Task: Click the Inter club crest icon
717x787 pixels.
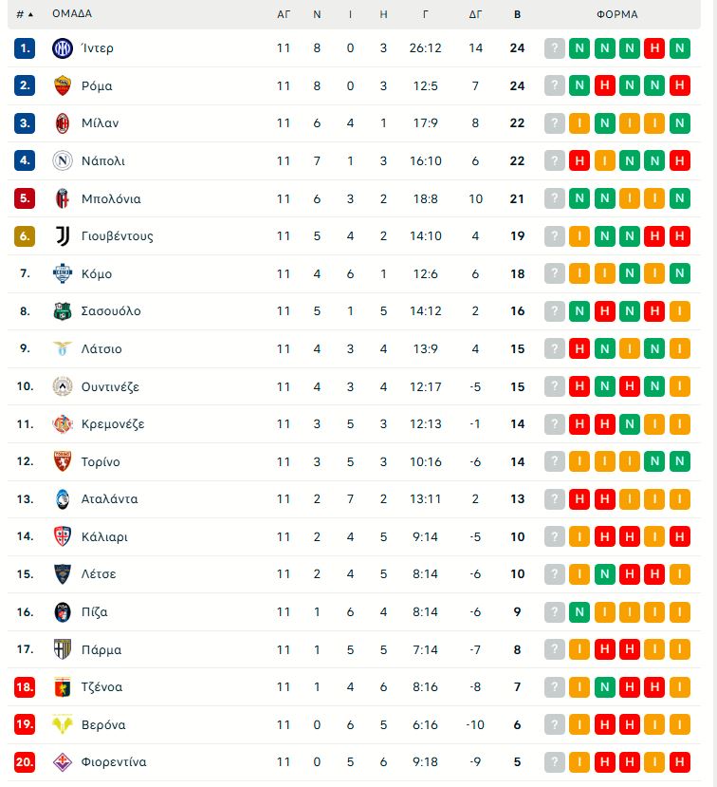Action: click(63, 48)
